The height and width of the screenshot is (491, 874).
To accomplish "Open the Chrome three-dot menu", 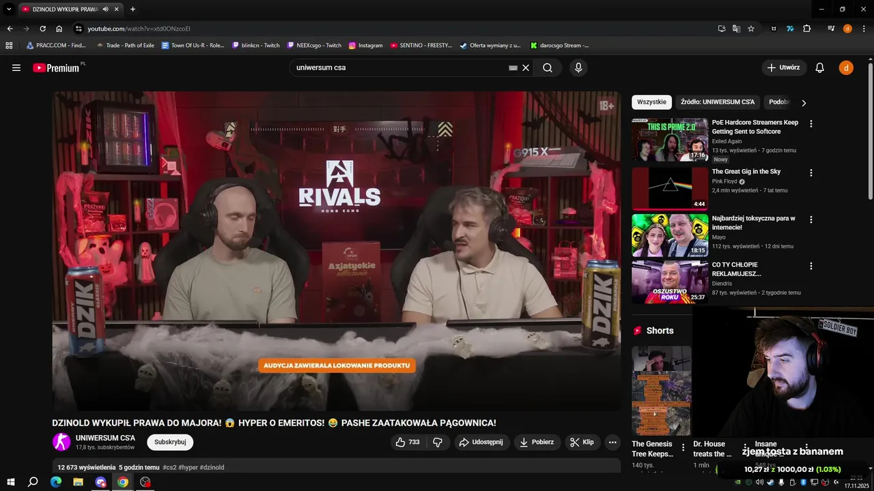I will click(862, 29).
